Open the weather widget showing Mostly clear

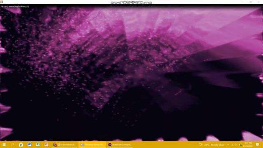click(212, 145)
